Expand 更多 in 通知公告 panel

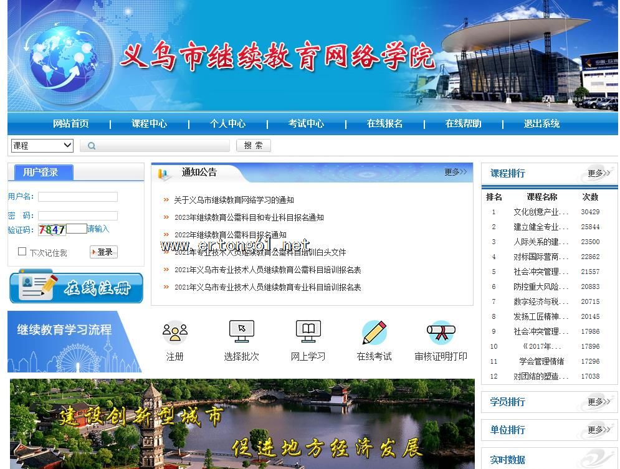(x=455, y=172)
